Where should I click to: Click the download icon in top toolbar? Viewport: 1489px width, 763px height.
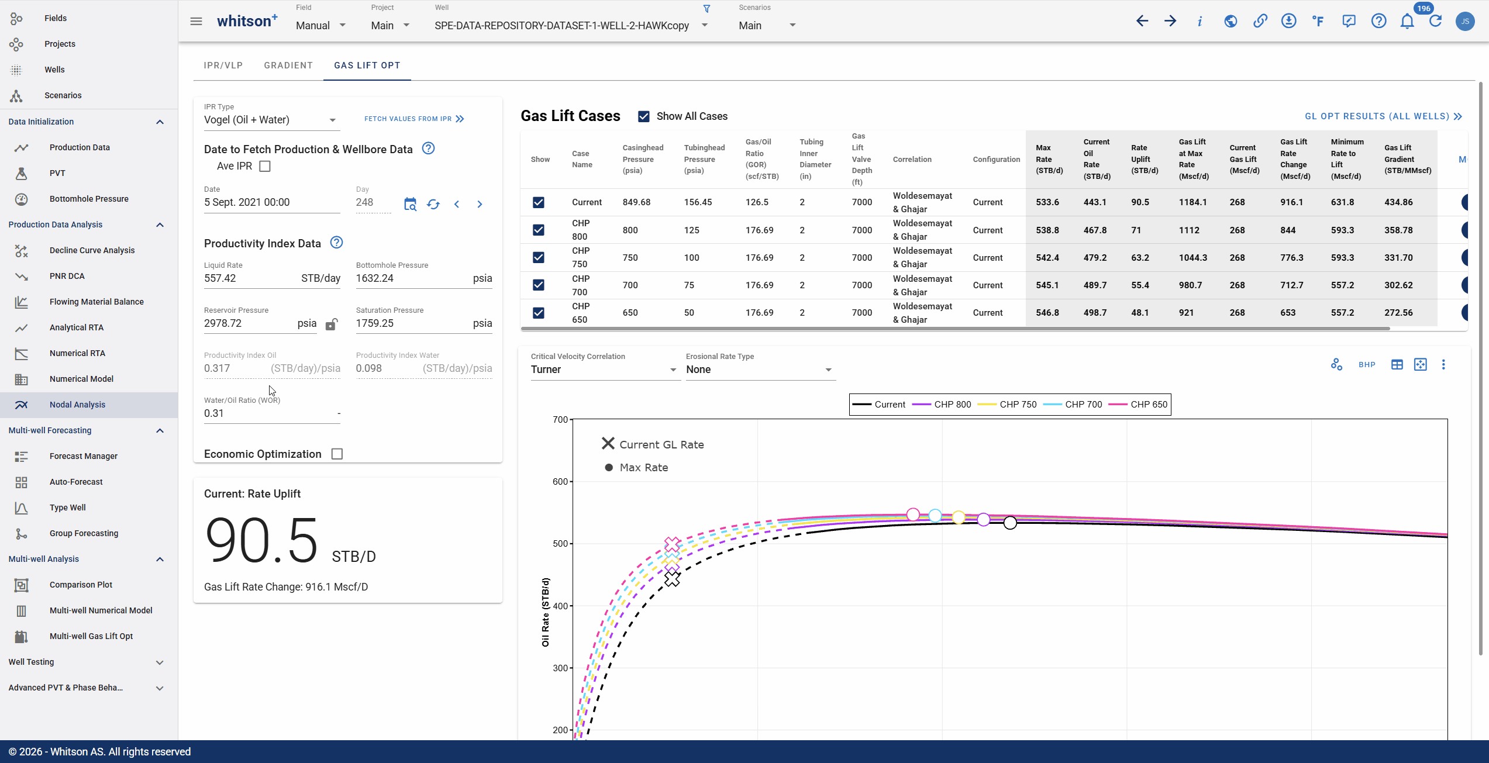(x=1288, y=22)
